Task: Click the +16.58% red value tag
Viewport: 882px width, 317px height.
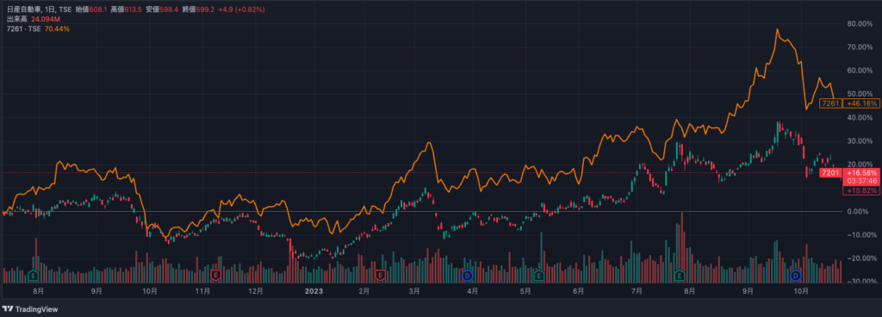Action: tap(861, 173)
